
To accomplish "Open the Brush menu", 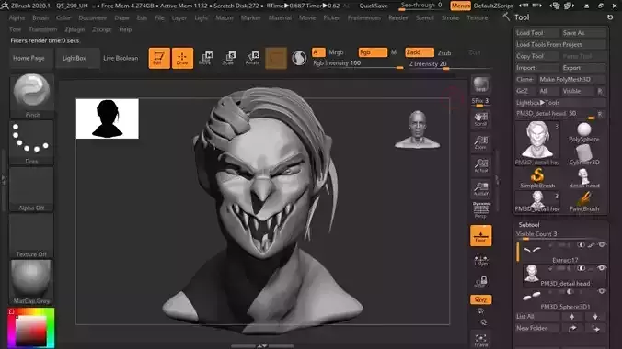I will pyautogui.click(x=40, y=17).
